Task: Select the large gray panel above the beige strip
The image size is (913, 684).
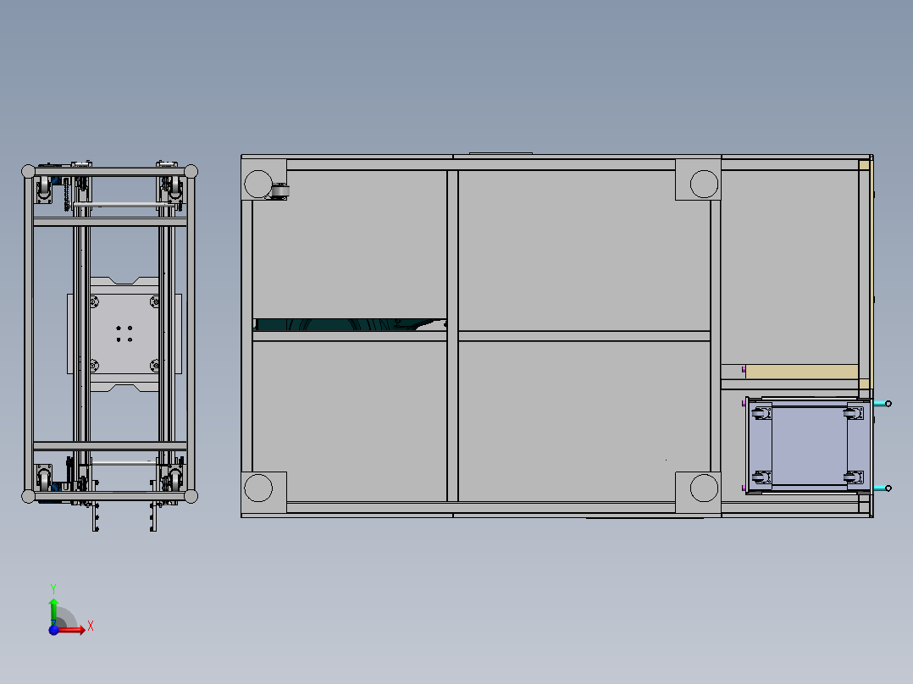Action: pyautogui.click(x=789, y=268)
